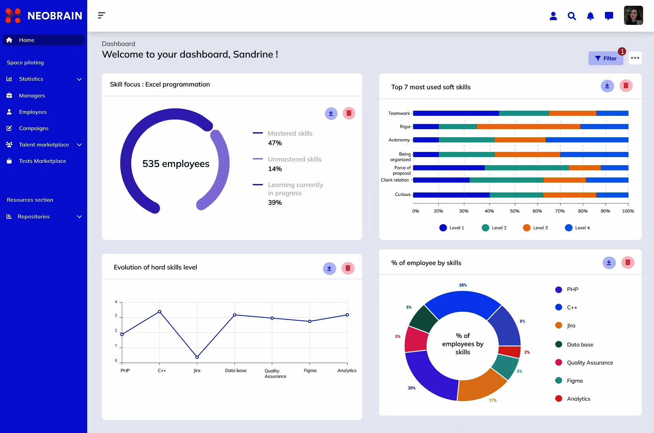Viewport: 654px width, 433px height.
Task: Open the three-dot more options button
Action: click(x=635, y=58)
